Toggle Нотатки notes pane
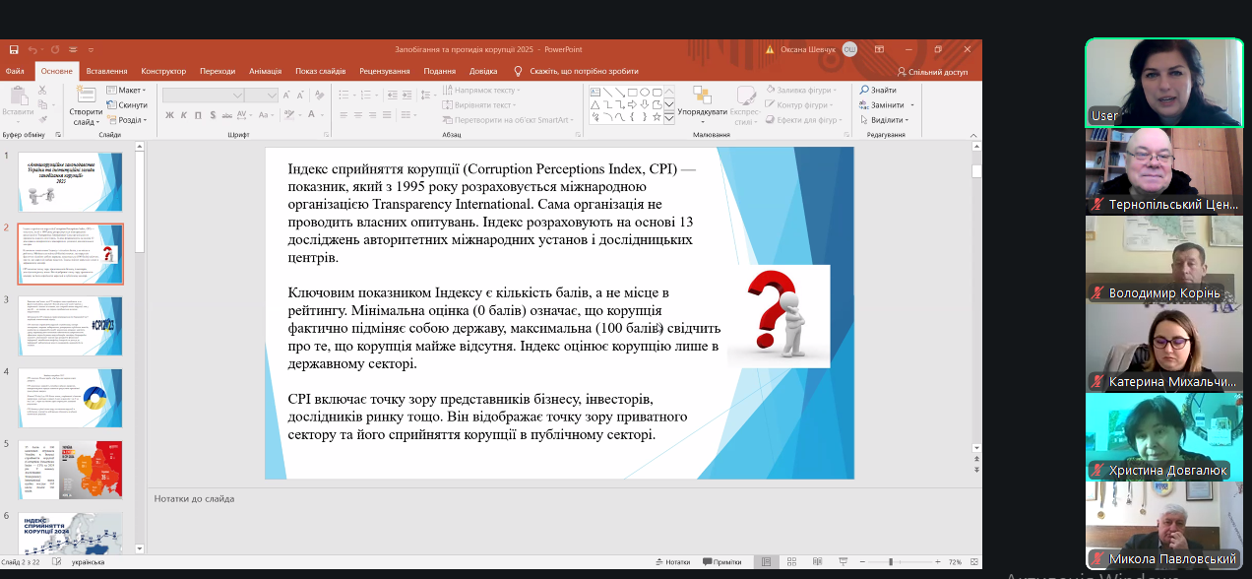This screenshot has height=579, width=1252. (671, 561)
